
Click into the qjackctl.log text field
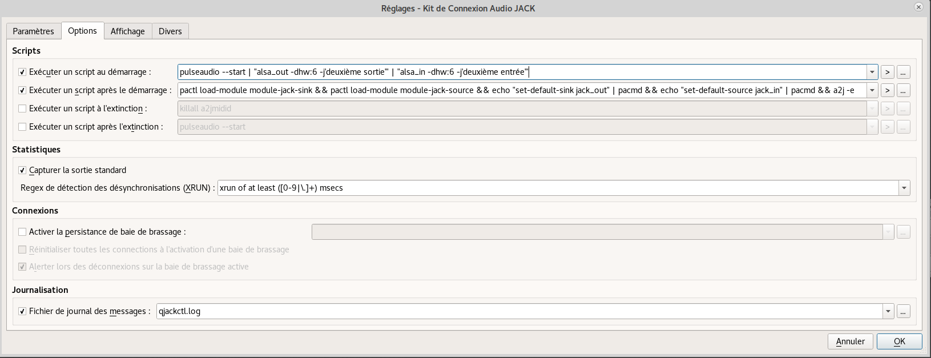[514, 311]
